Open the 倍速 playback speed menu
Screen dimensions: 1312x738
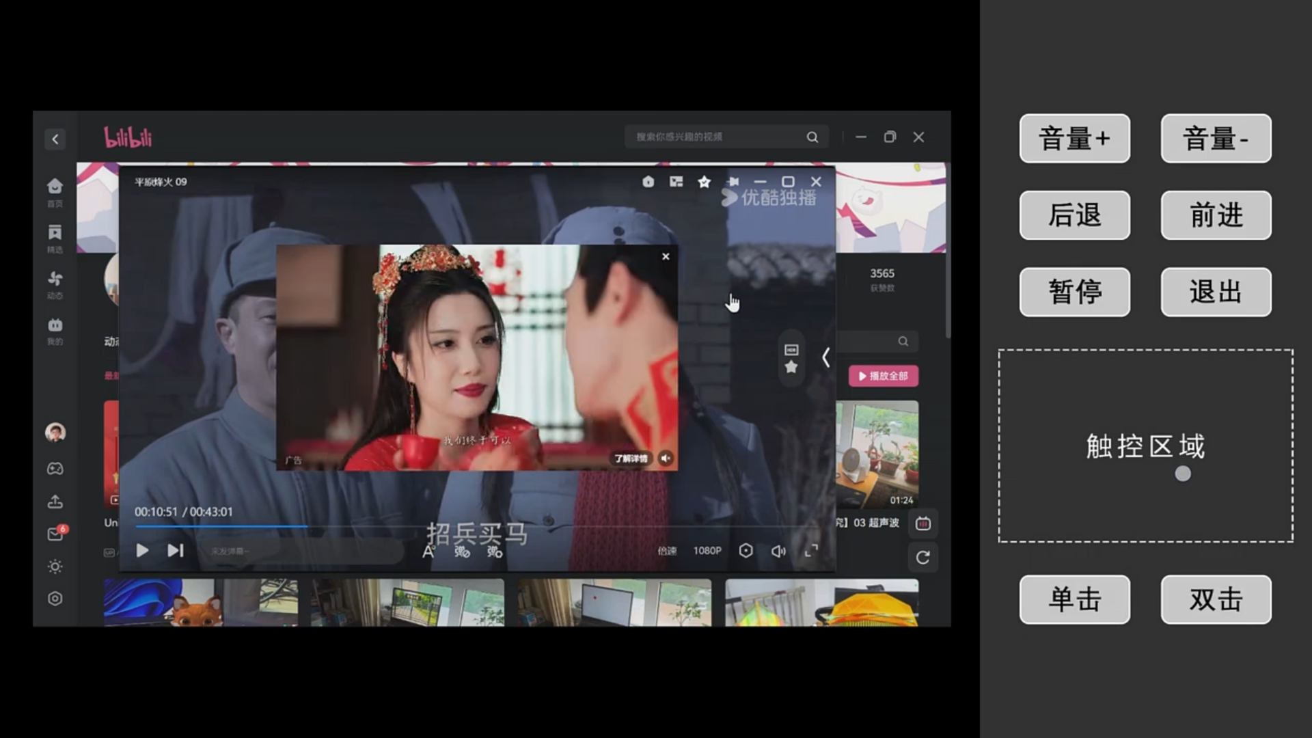[x=667, y=551]
